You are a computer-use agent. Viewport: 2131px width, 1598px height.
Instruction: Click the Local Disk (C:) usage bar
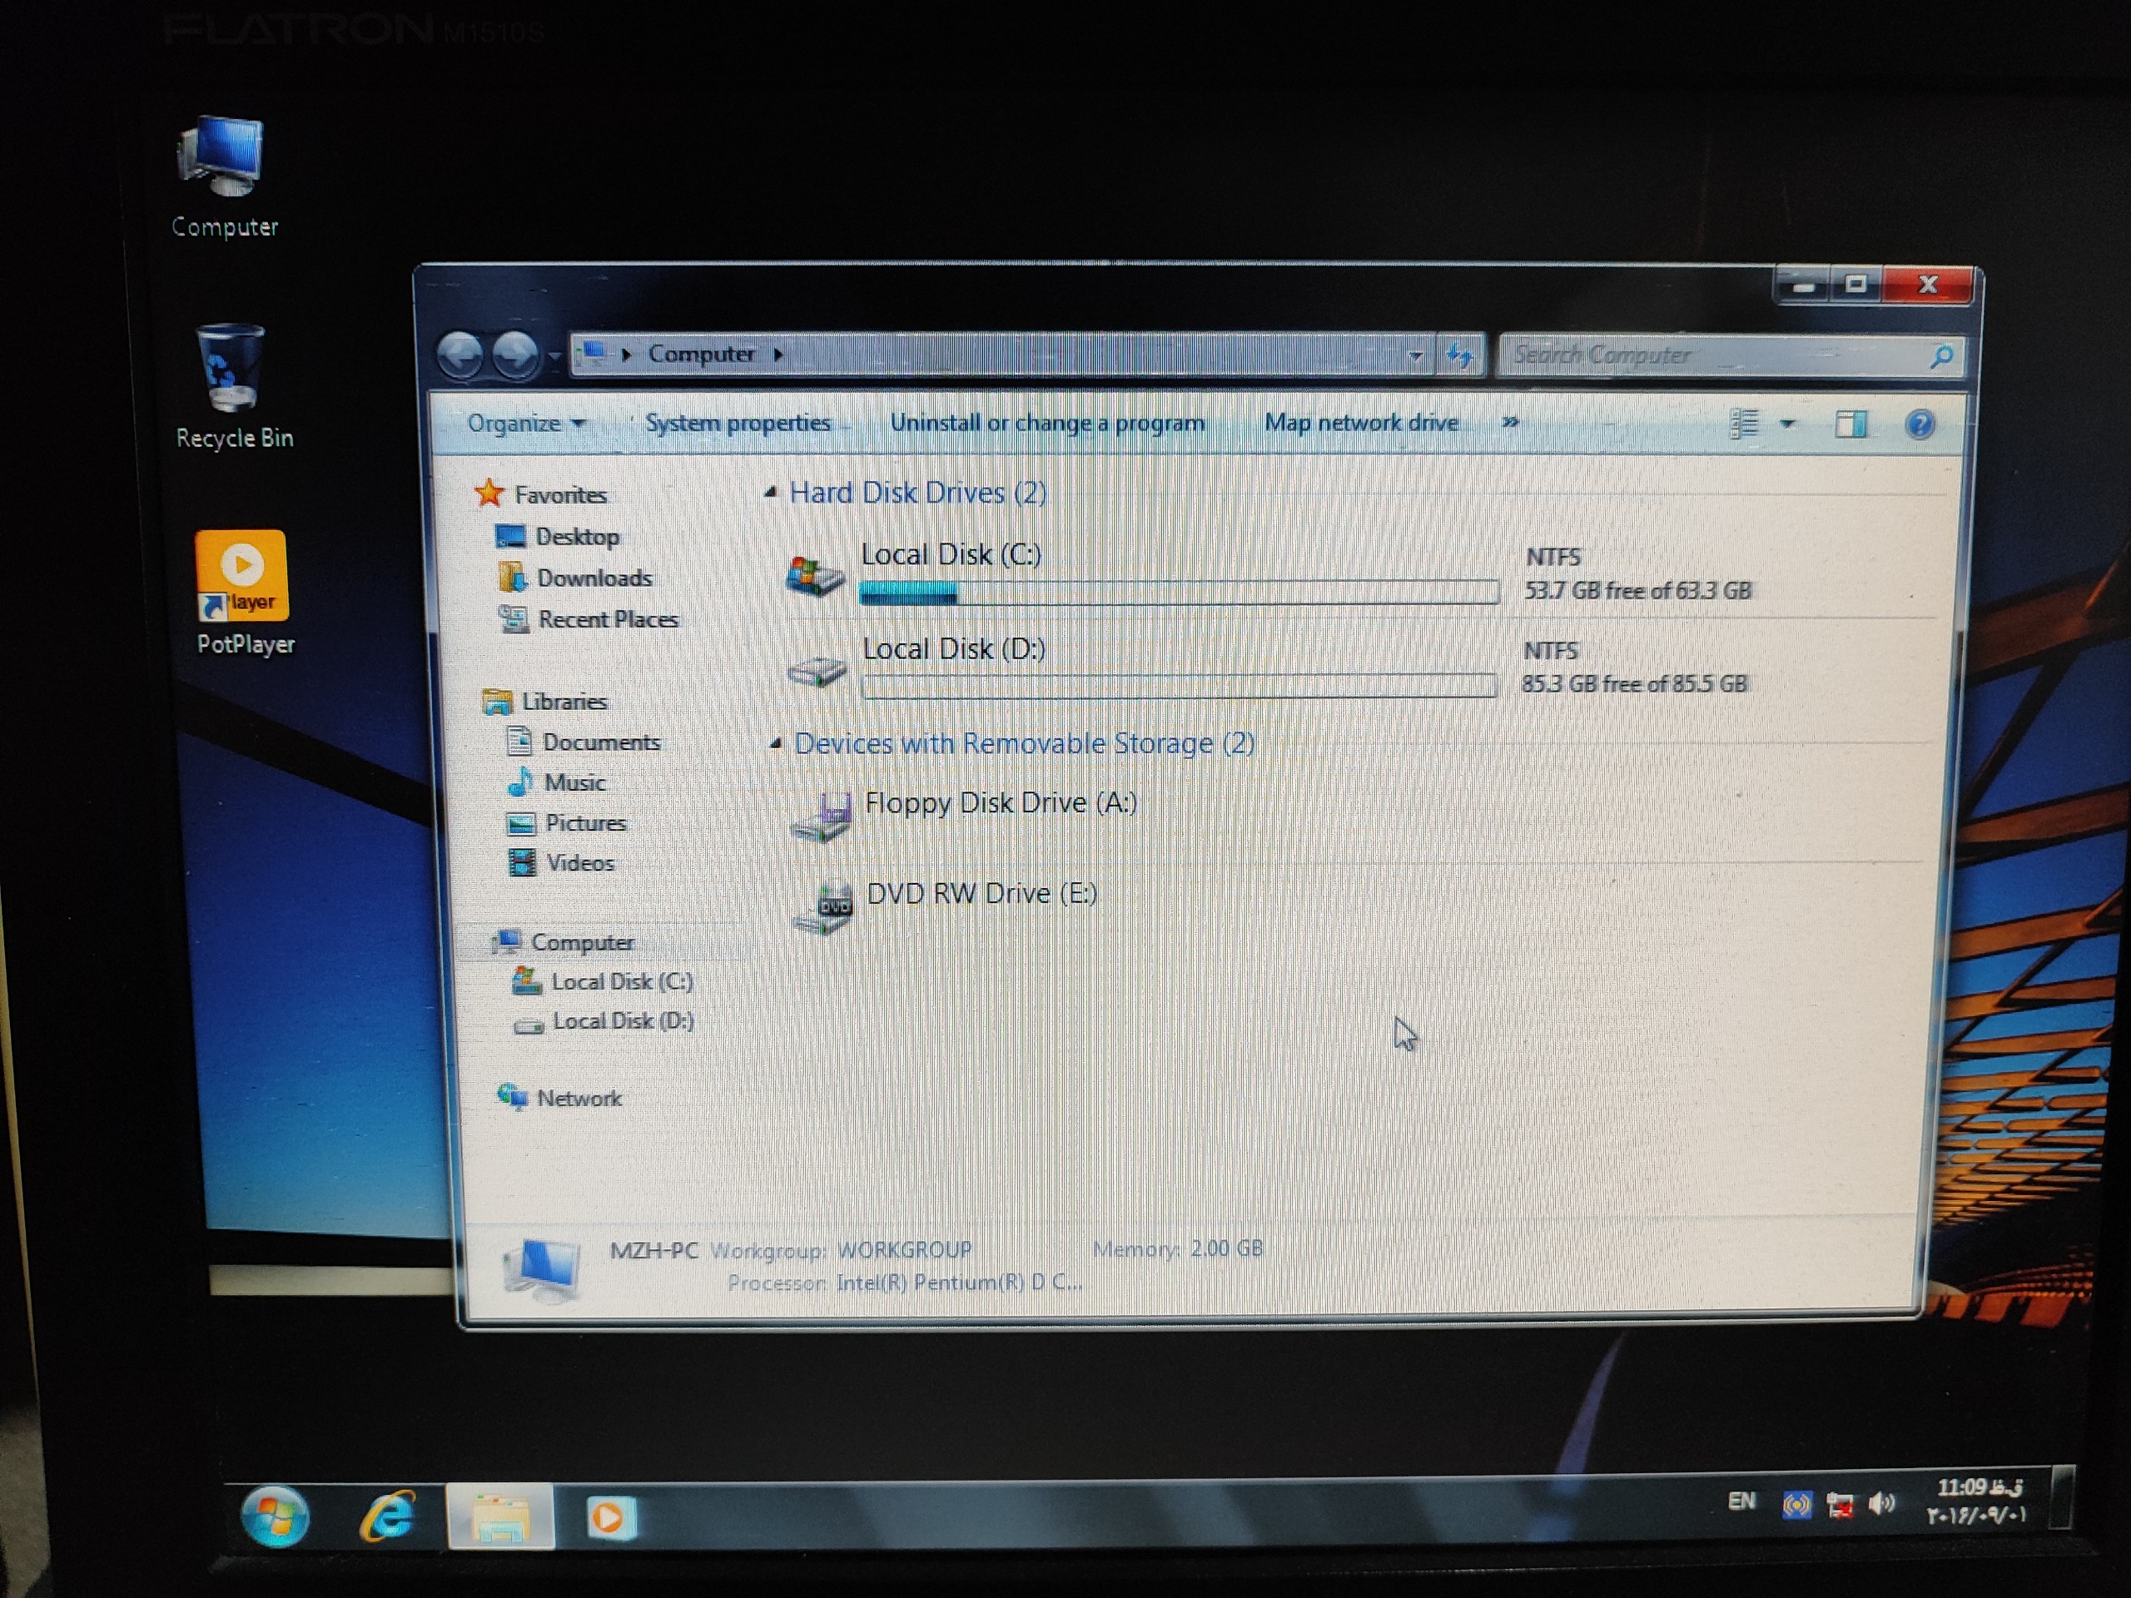(x=1177, y=592)
